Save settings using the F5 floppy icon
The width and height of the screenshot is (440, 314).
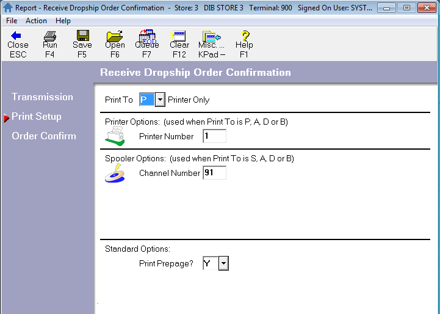[x=83, y=35]
